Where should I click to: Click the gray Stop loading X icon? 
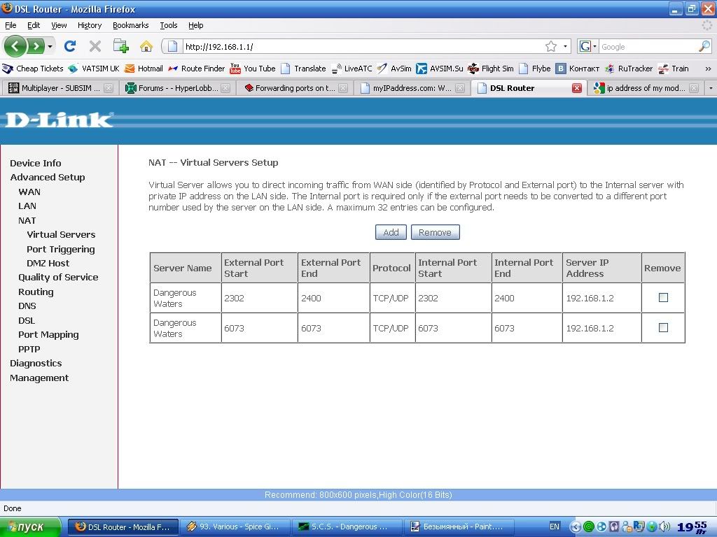tap(95, 46)
